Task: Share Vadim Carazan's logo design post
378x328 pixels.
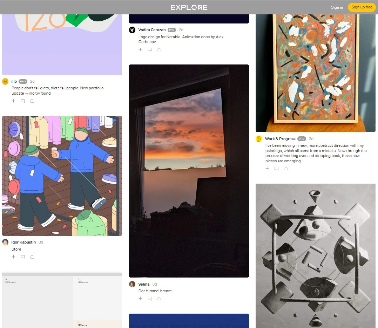Action: (159, 49)
